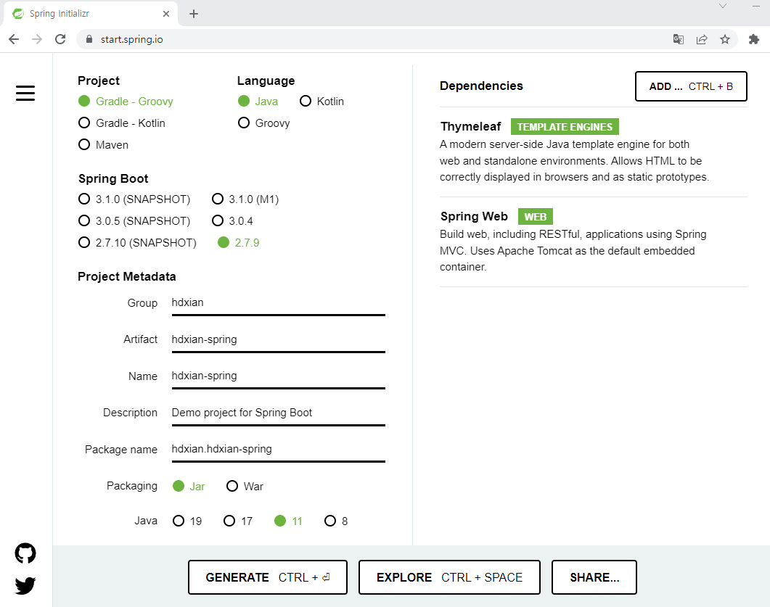This screenshot has height=607, width=770.
Task: Click the address bar URL
Action: pyautogui.click(x=131, y=39)
